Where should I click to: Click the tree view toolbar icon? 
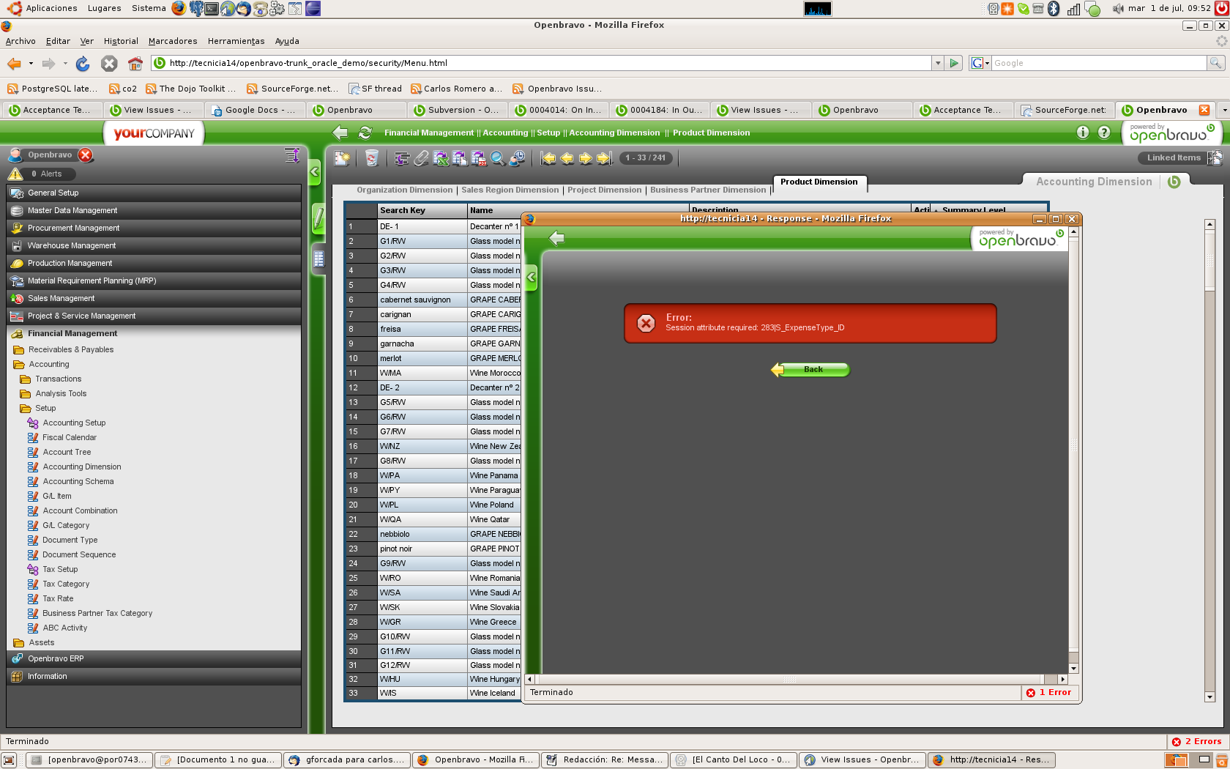point(402,158)
